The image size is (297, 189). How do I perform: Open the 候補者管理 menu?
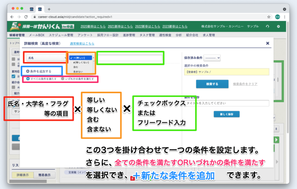17,35
